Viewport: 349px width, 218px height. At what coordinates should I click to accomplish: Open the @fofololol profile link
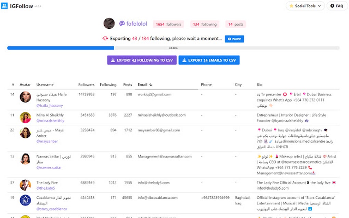click(133, 24)
